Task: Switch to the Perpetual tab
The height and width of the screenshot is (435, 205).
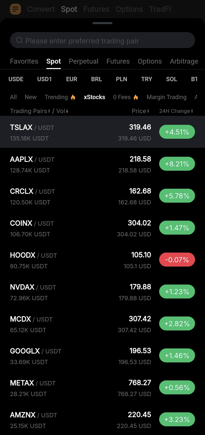Action: click(83, 61)
